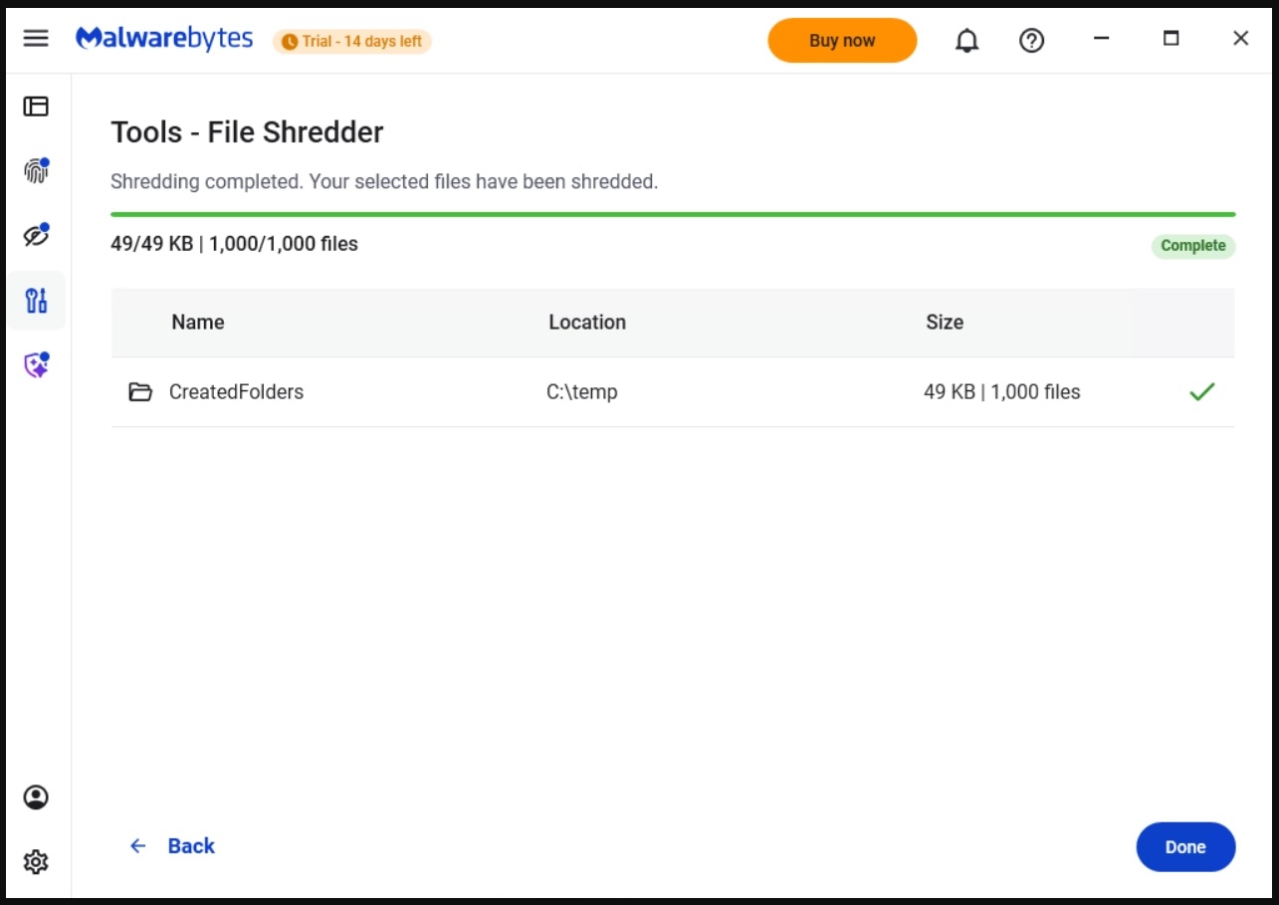Open the purple shield sparkle icon
This screenshot has height=905, width=1279.
coord(36,366)
